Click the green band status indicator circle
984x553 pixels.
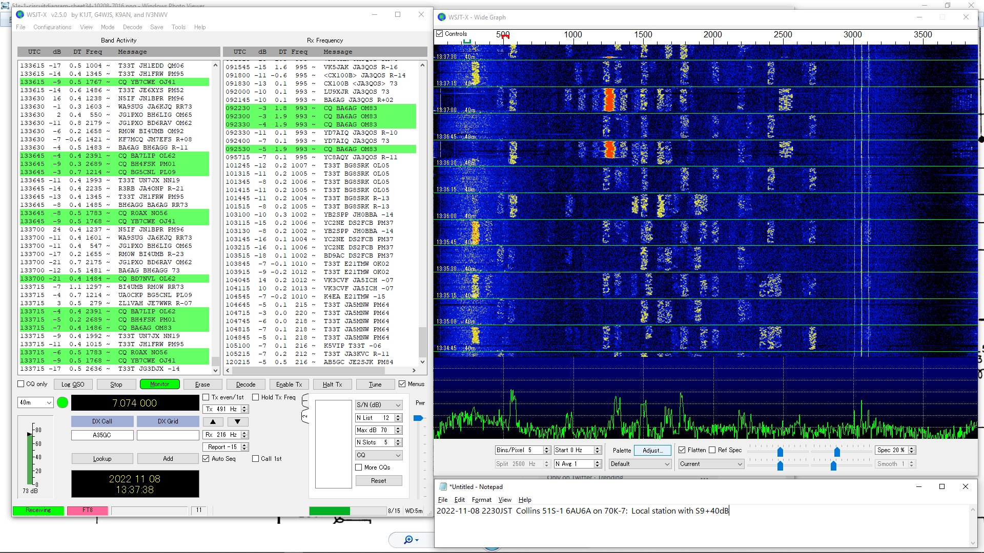(63, 402)
